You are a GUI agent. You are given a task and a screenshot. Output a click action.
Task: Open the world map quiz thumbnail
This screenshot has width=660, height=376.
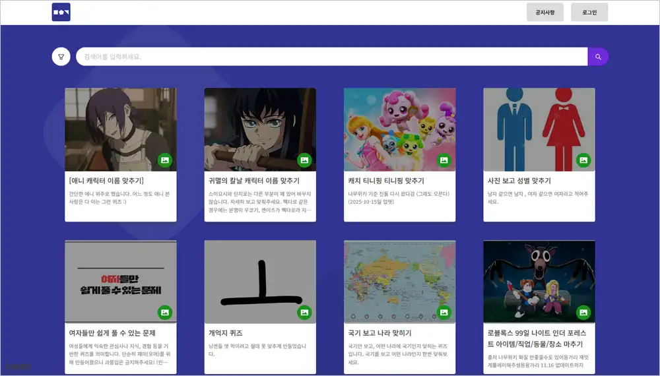[400, 282]
